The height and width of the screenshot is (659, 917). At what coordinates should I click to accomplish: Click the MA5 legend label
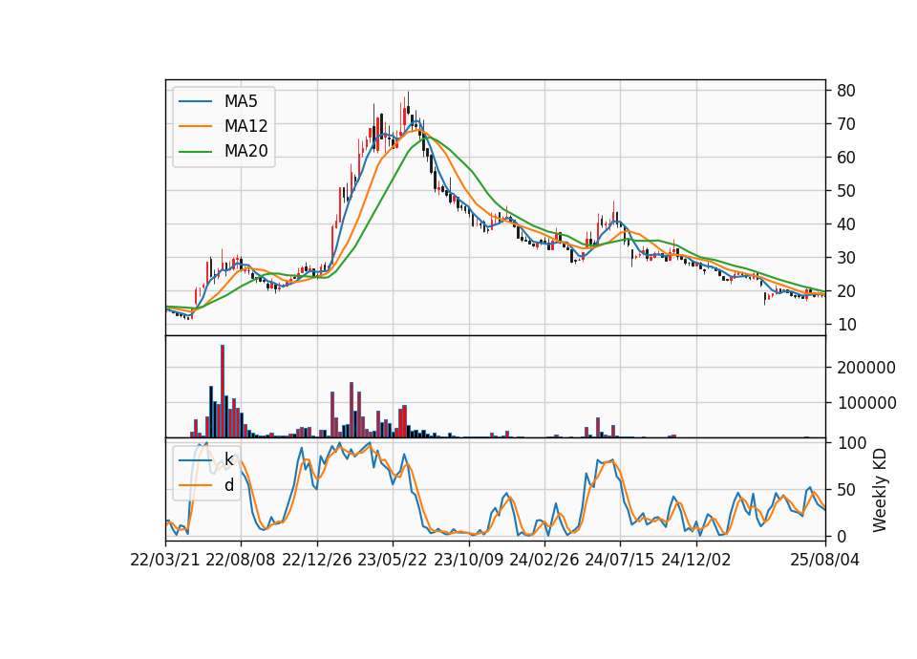(x=241, y=101)
